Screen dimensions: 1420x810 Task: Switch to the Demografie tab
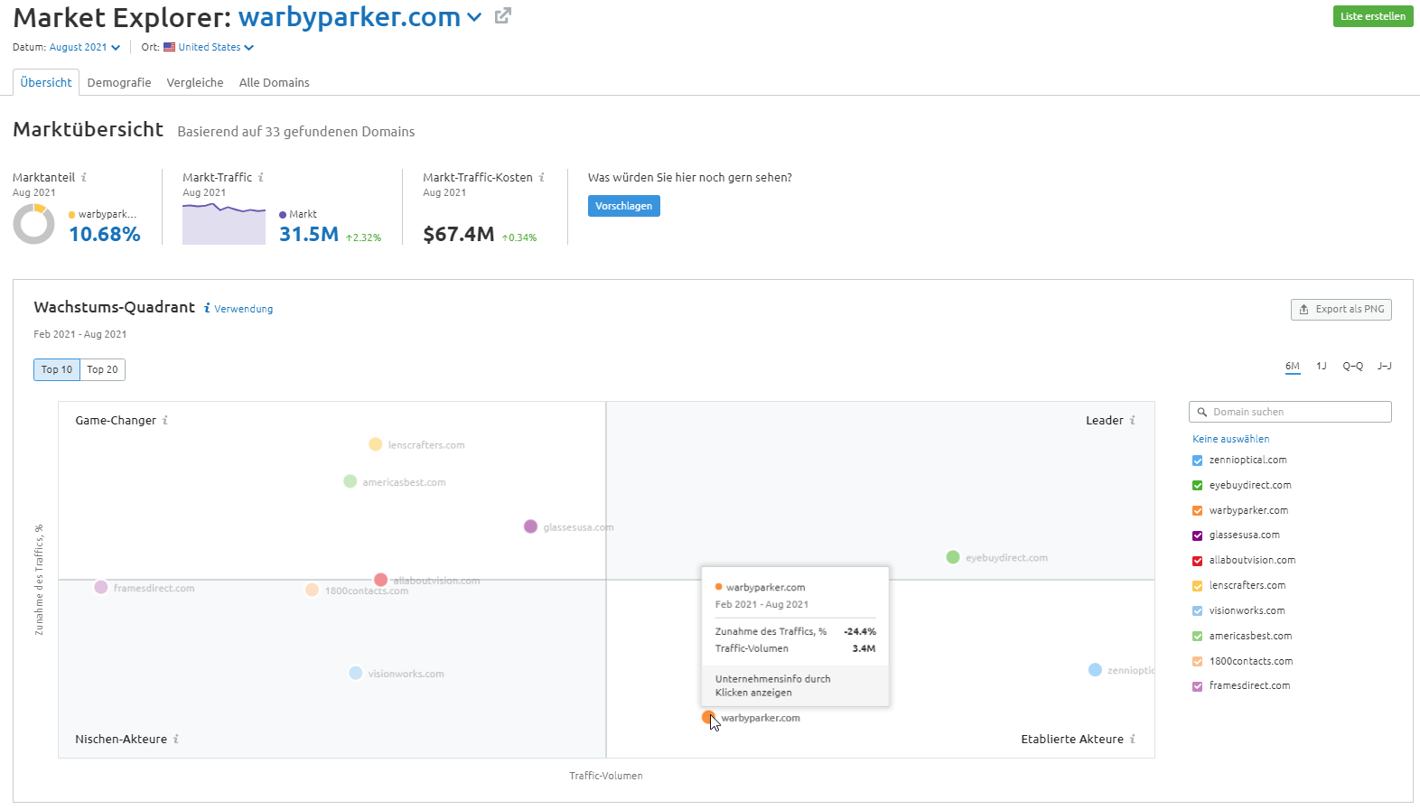point(119,82)
